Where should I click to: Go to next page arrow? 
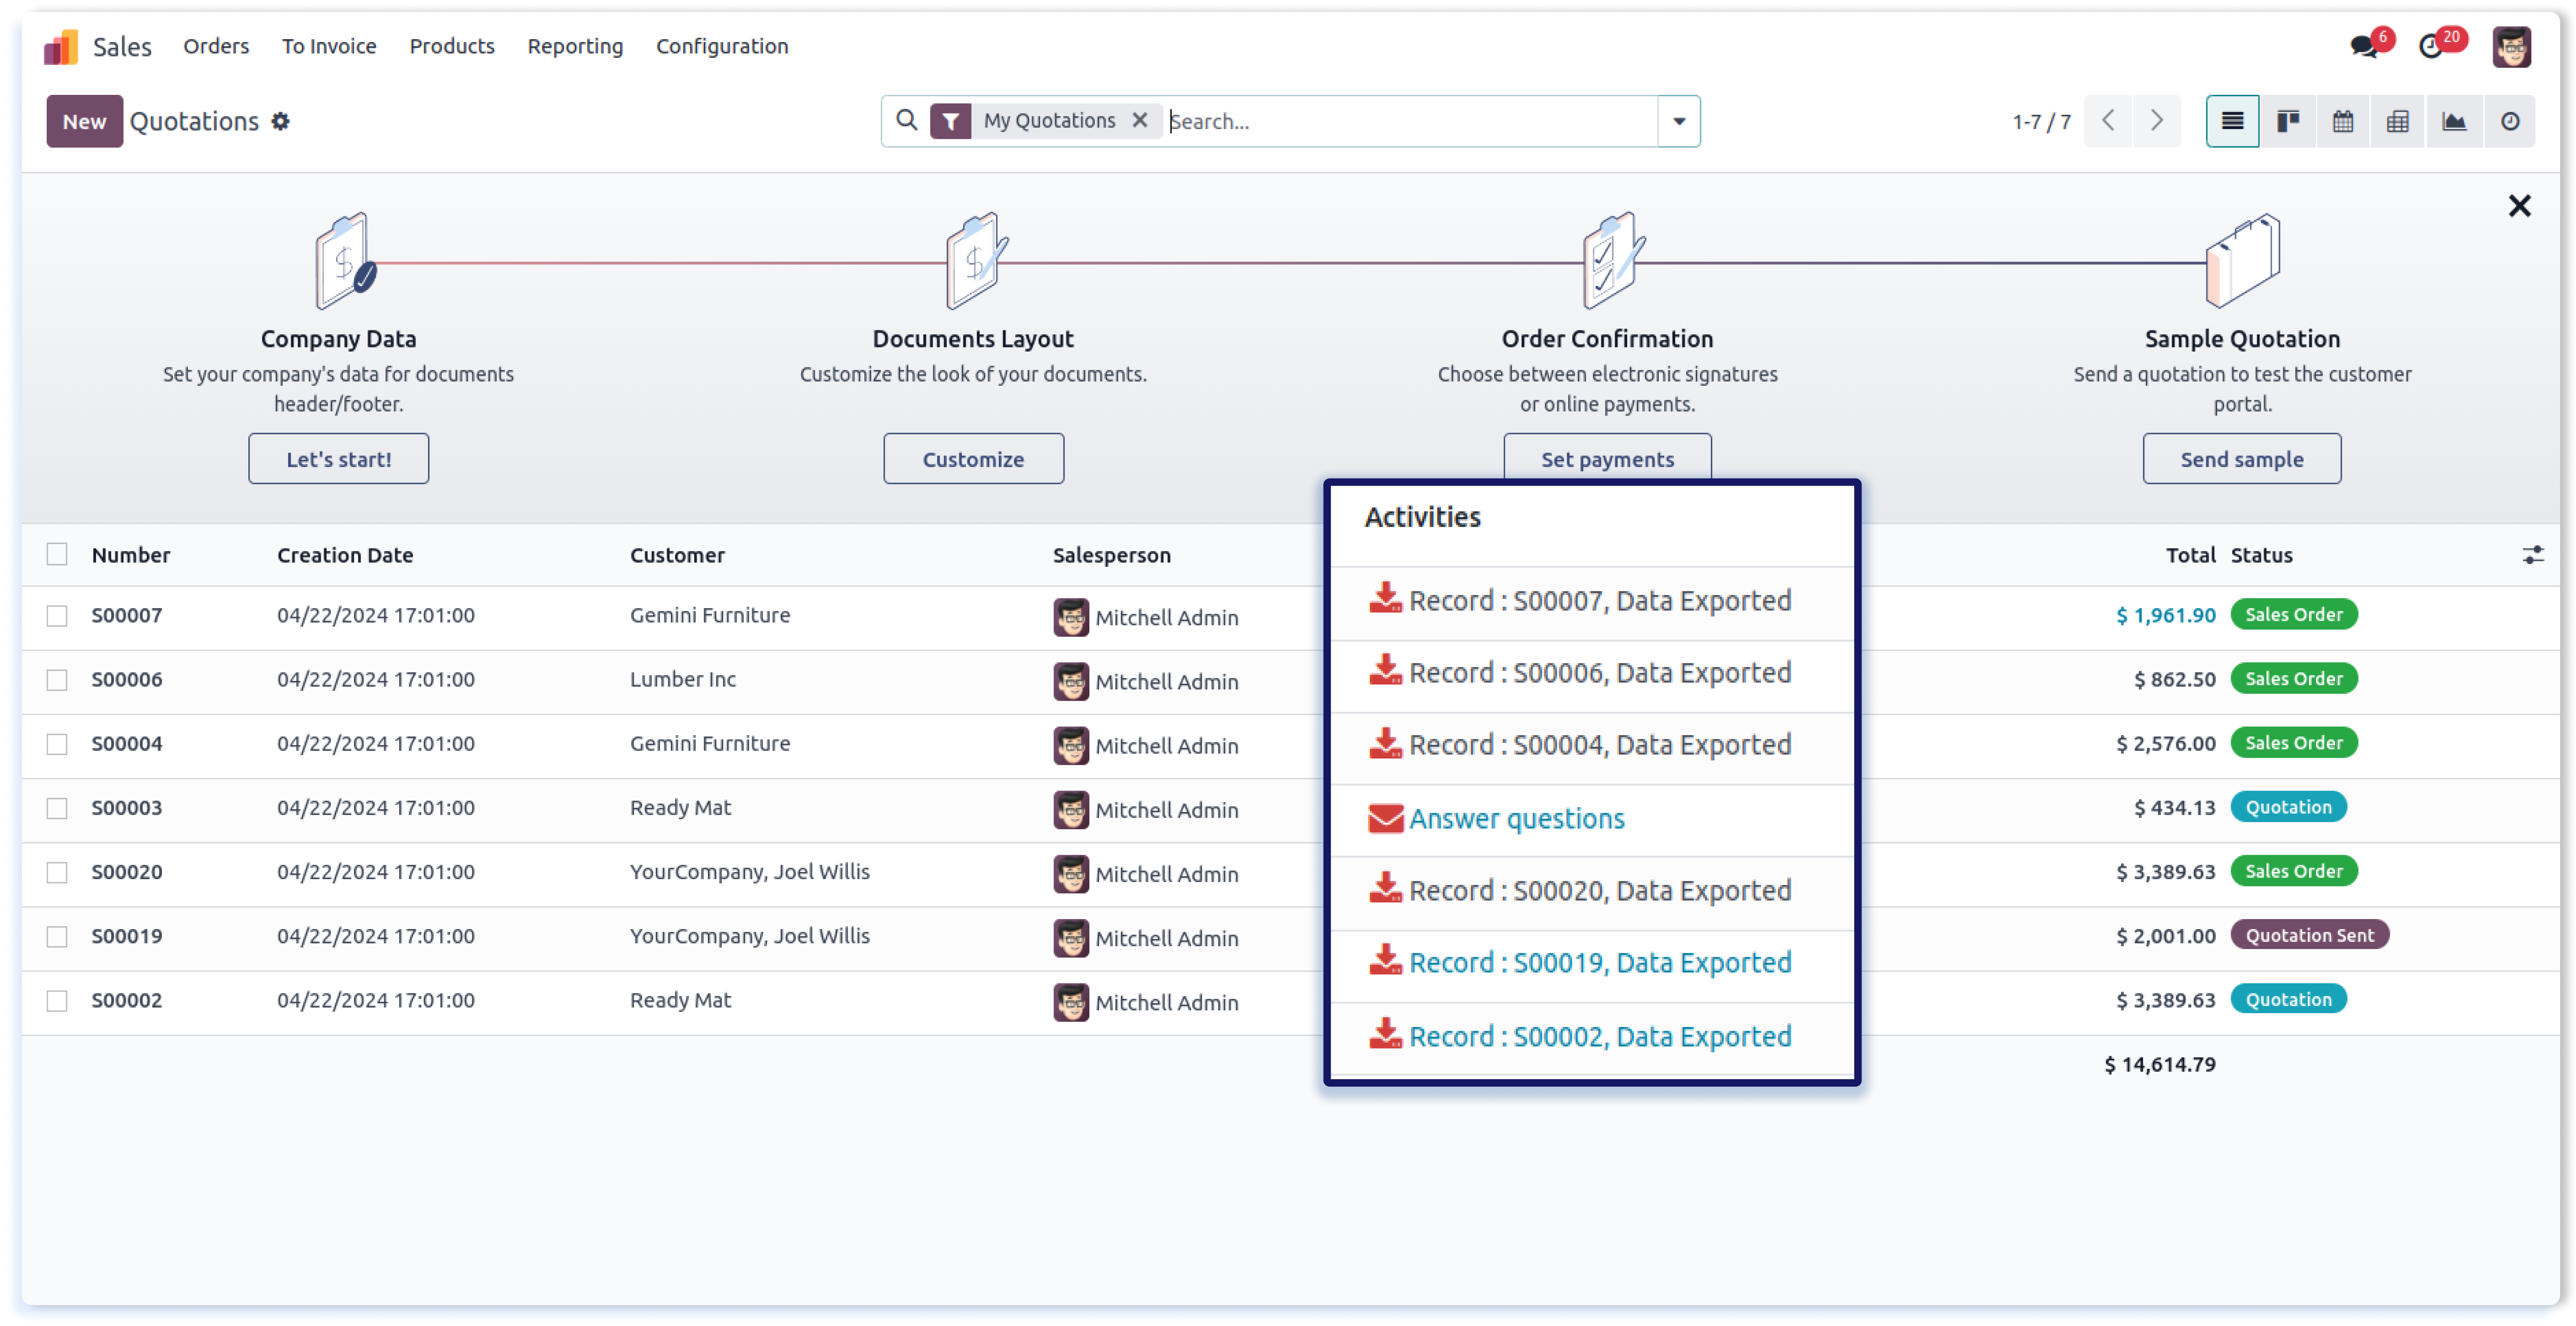click(x=2157, y=121)
